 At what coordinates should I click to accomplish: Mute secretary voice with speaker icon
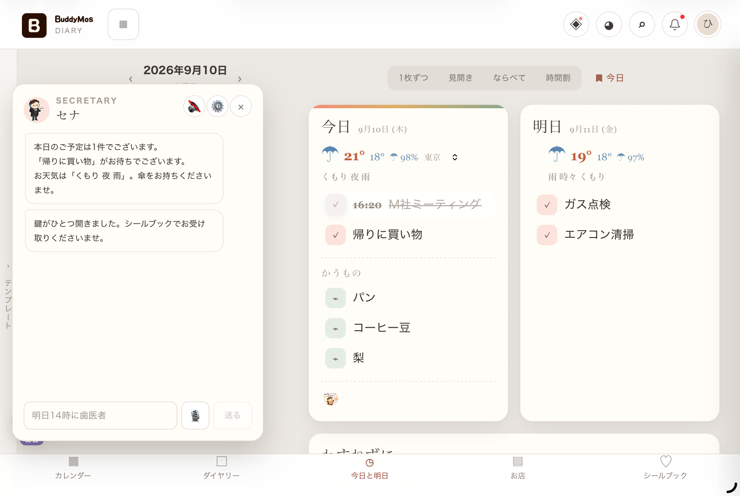194,107
